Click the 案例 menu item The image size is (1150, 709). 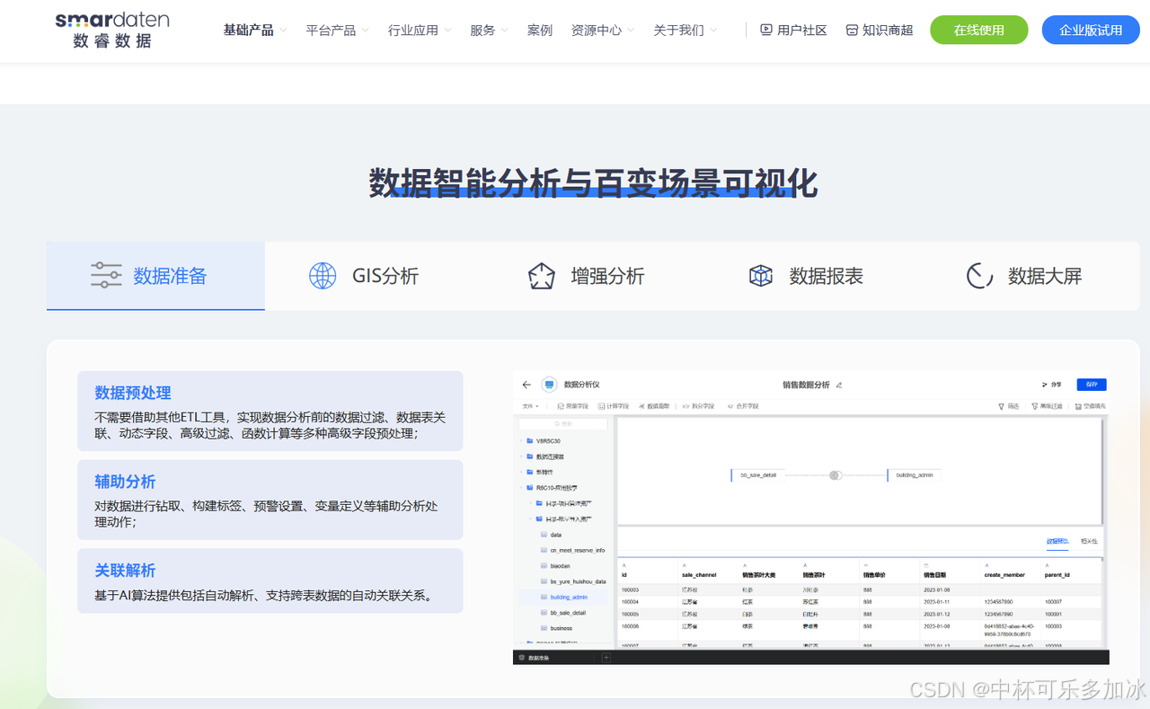(539, 29)
